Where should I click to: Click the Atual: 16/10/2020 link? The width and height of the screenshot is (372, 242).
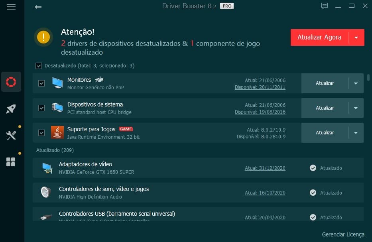click(x=265, y=193)
